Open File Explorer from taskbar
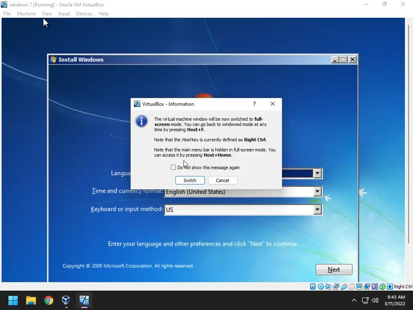The width and height of the screenshot is (413, 310). (x=31, y=300)
